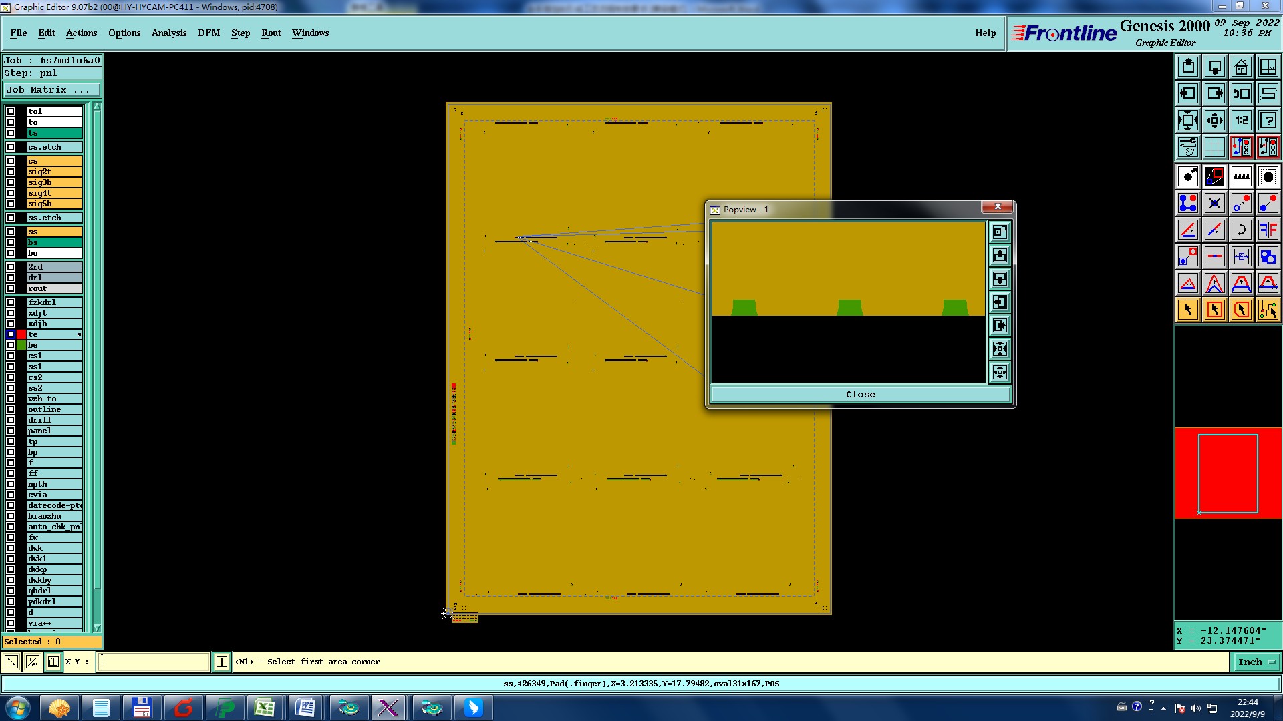Click the help question-mark icon in the toolbox
1283x721 pixels.
point(1268,120)
